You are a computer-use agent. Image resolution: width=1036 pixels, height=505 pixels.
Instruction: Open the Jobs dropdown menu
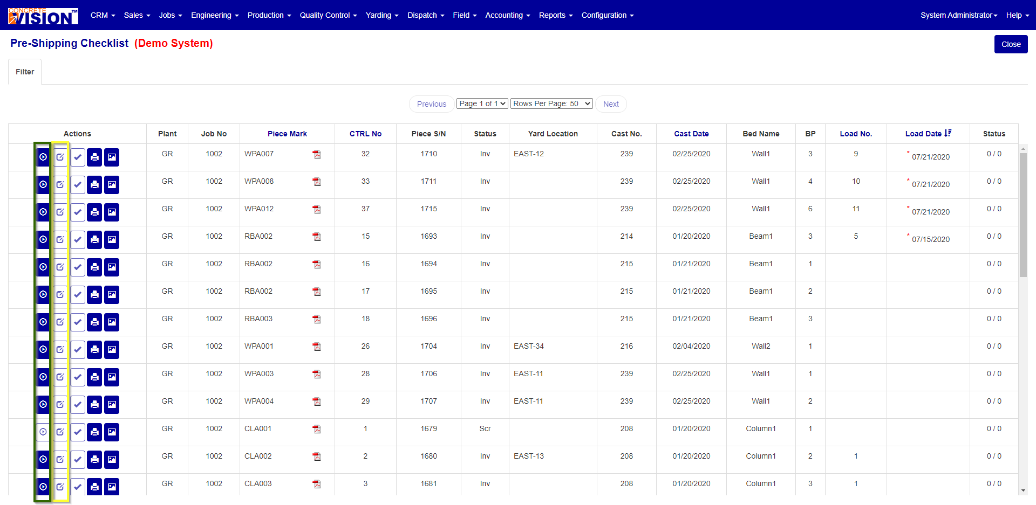pos(171,15)
